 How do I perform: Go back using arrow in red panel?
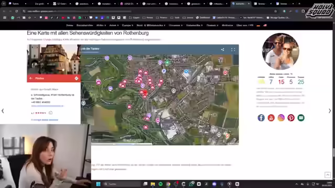[x=31, y=78]
